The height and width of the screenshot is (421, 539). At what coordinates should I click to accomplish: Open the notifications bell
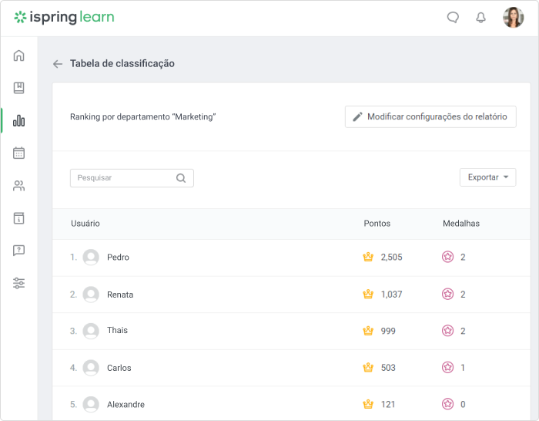pyautogui.click(x=480, y=18)
